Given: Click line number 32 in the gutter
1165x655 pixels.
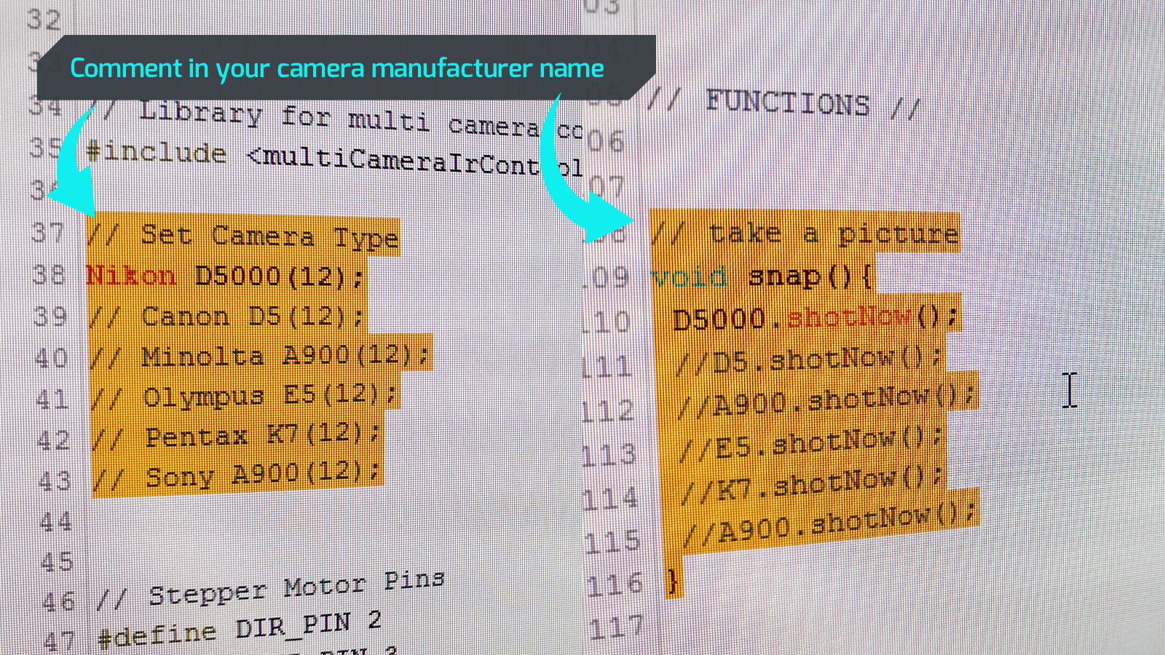Looking at the screenshot, I should point(44,19).
